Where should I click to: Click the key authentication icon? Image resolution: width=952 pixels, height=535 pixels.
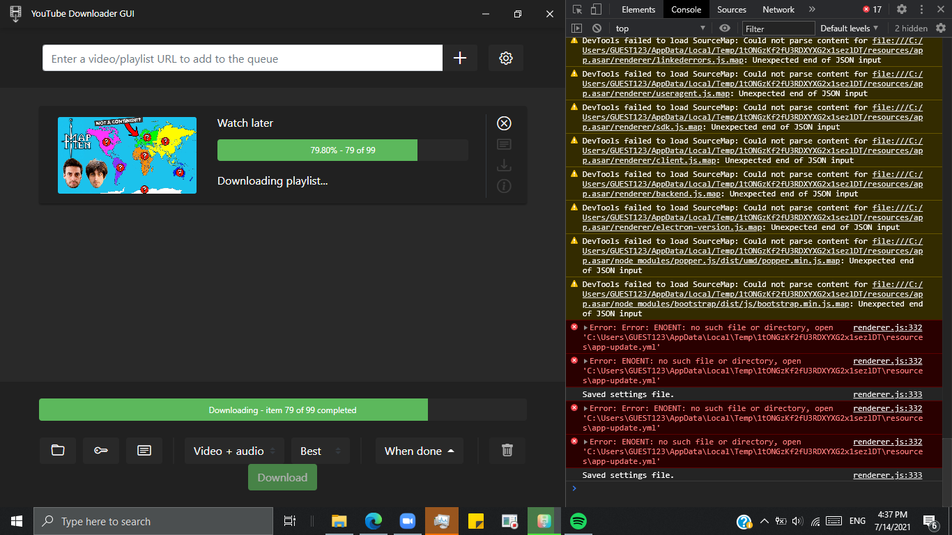tap(100, 451)
